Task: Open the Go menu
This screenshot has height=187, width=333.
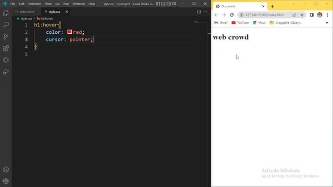Action: point(58,4)
